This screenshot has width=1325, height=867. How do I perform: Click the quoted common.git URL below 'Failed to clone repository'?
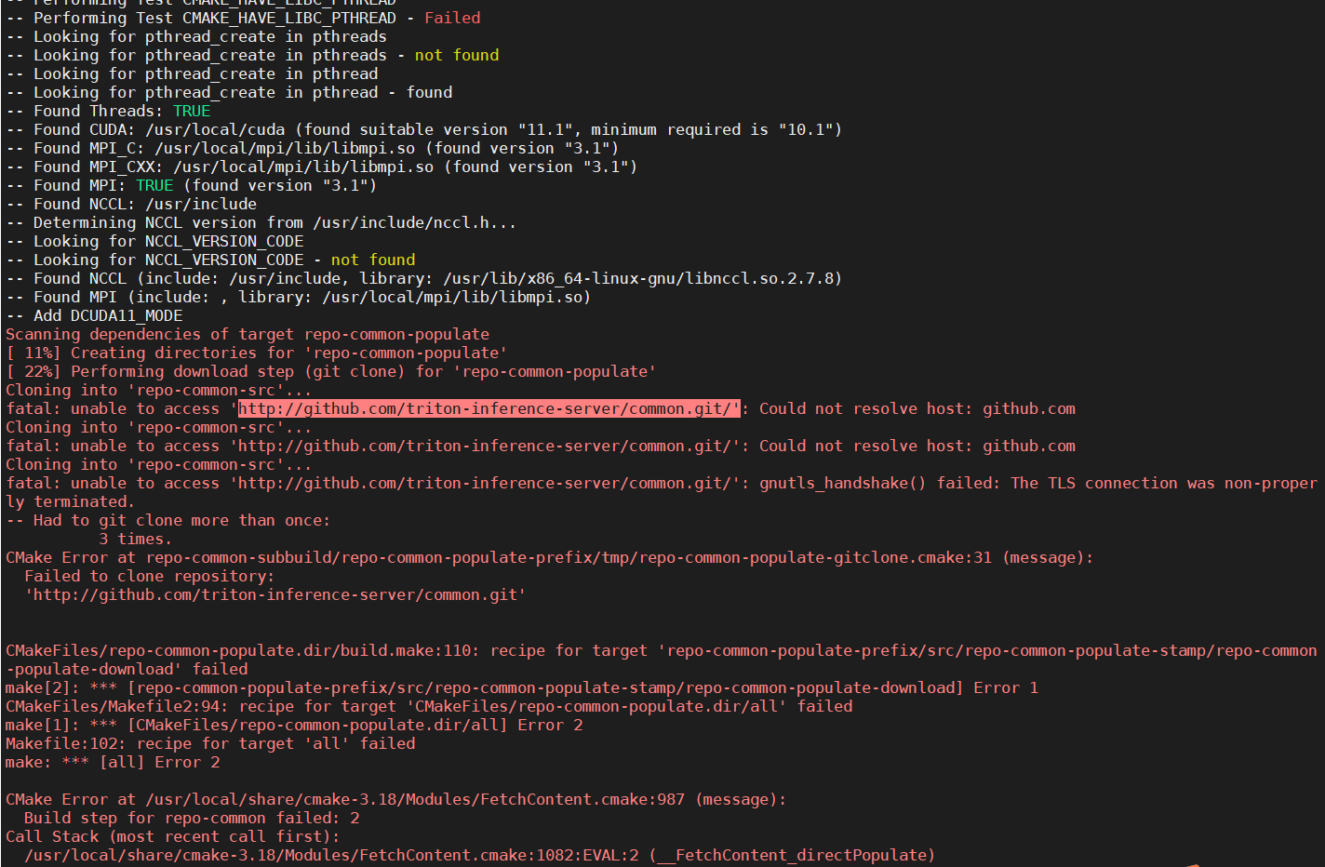(x=275, y=594)
